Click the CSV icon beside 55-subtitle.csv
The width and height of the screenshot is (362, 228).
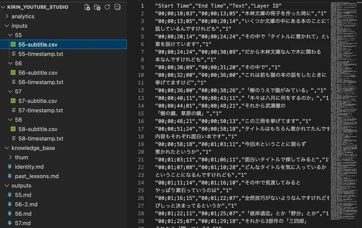click(13, 44)
